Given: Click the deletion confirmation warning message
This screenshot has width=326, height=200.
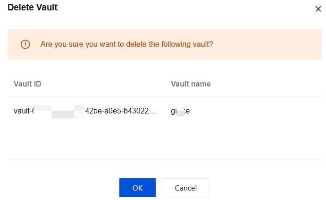Looking at the screenshot, I should click(126, 44).
